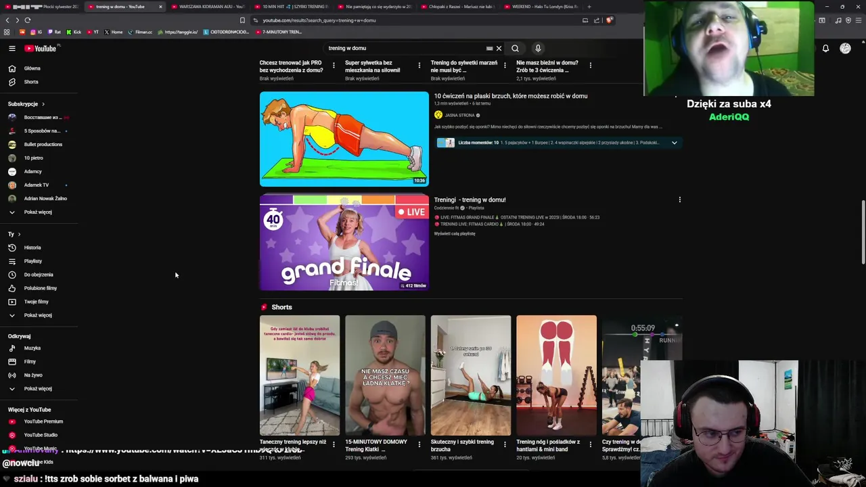
Task: Open the hamburger guide menu
Action: pos(12,49)
